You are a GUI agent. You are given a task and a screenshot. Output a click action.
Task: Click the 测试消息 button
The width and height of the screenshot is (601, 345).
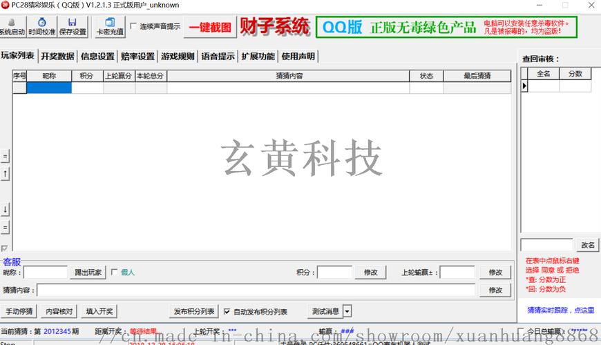(325, 311)
